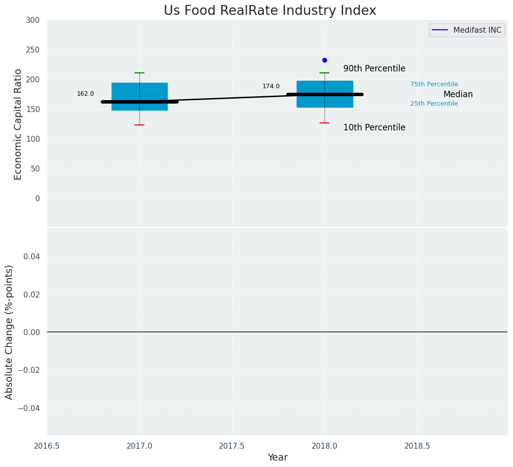Select the 10th Percentile annotation

[374, 127]
